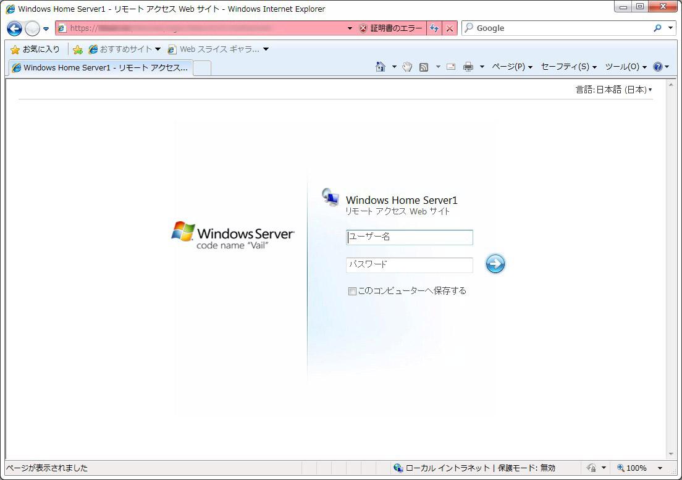The image size is (682, 480).
Task: Click the Internet Explorer title bar icon
Action: 11,9
